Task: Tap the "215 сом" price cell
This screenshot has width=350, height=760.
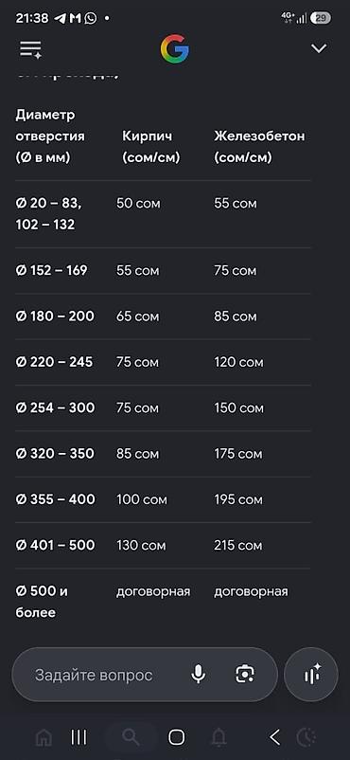Action: tap(238, 545)
